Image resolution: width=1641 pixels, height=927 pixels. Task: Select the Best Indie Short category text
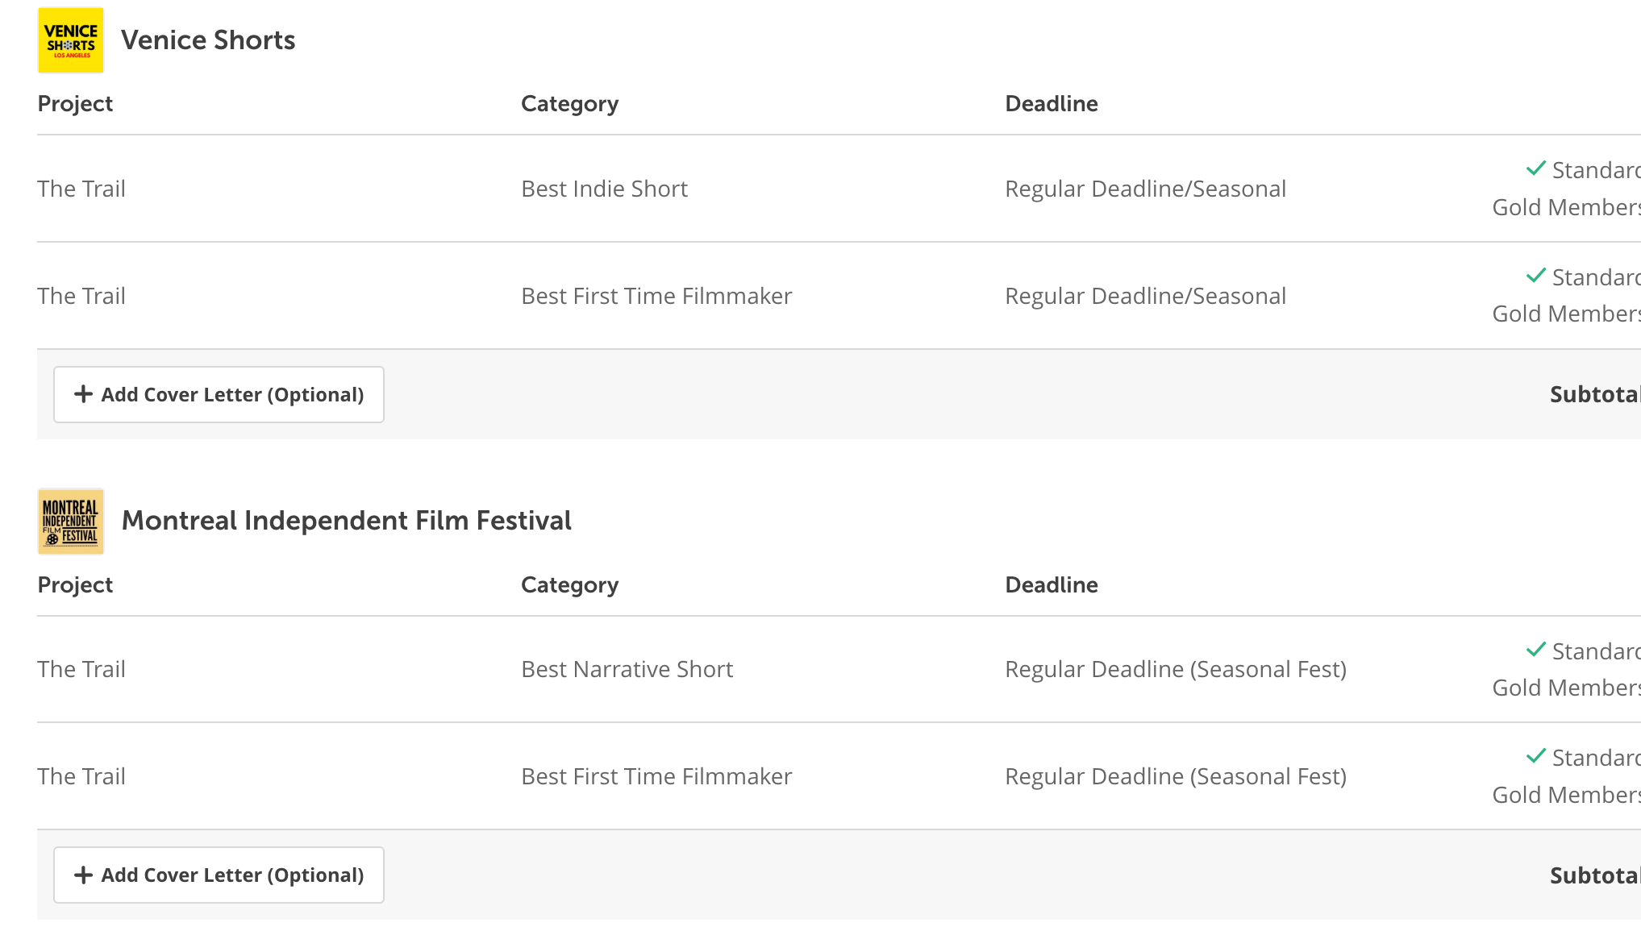(x=604, y=189)
